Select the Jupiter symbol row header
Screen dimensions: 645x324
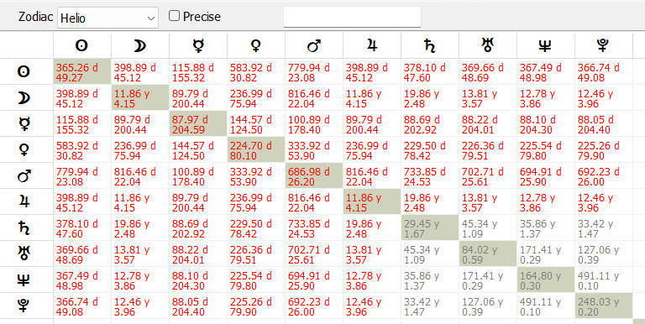pos(23,202)
